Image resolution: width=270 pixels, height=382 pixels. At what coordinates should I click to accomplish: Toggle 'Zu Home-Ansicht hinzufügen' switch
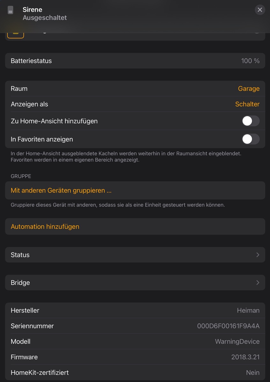pyautogui.click(x=251, y=121)
